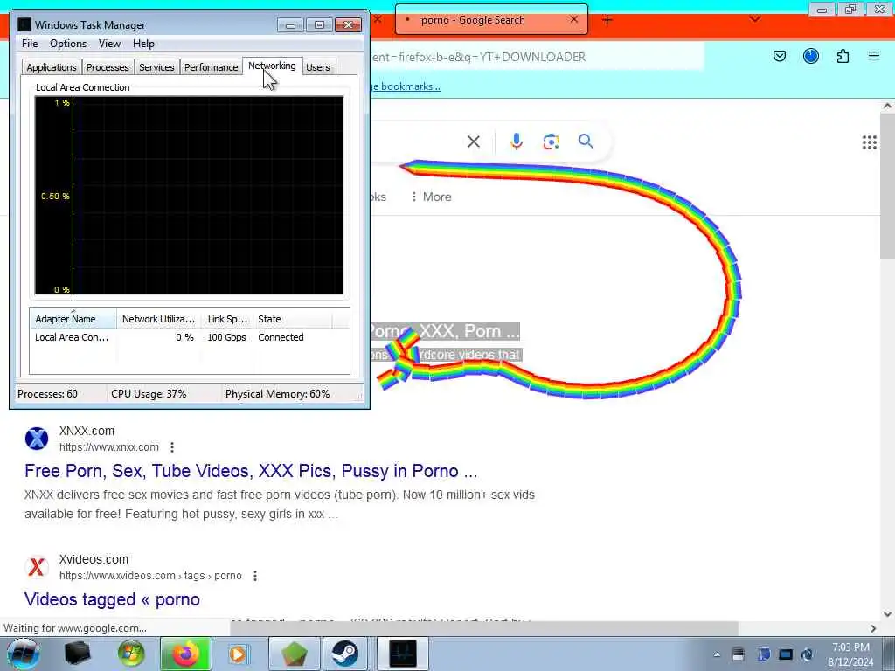Click the Processes: 60 status entry
Screen dimensions: 895x671
(x=47, y=394)
